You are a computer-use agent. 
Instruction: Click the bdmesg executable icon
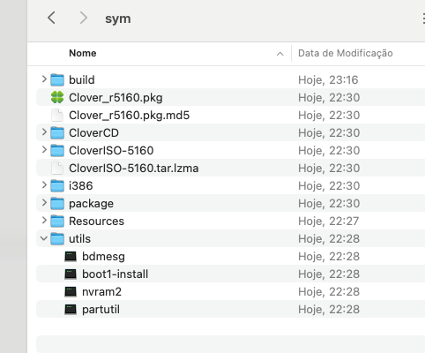pos(71,257)
